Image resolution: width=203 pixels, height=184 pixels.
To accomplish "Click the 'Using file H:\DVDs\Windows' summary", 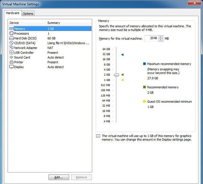I will pyautogui.click(x=68, y=43).
